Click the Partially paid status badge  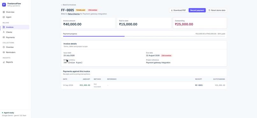click(81, 10)
